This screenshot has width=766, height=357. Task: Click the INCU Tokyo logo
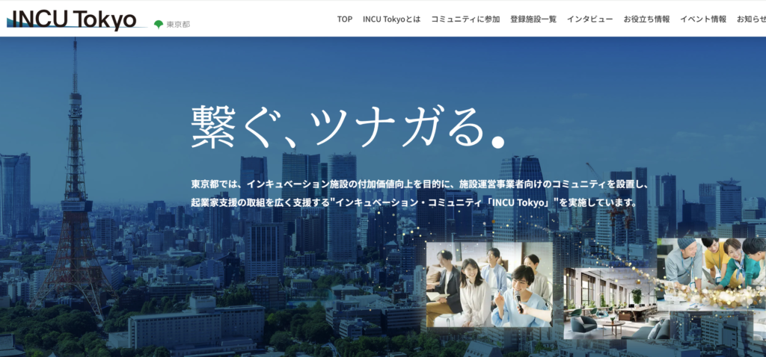click(x=72, y=18)
